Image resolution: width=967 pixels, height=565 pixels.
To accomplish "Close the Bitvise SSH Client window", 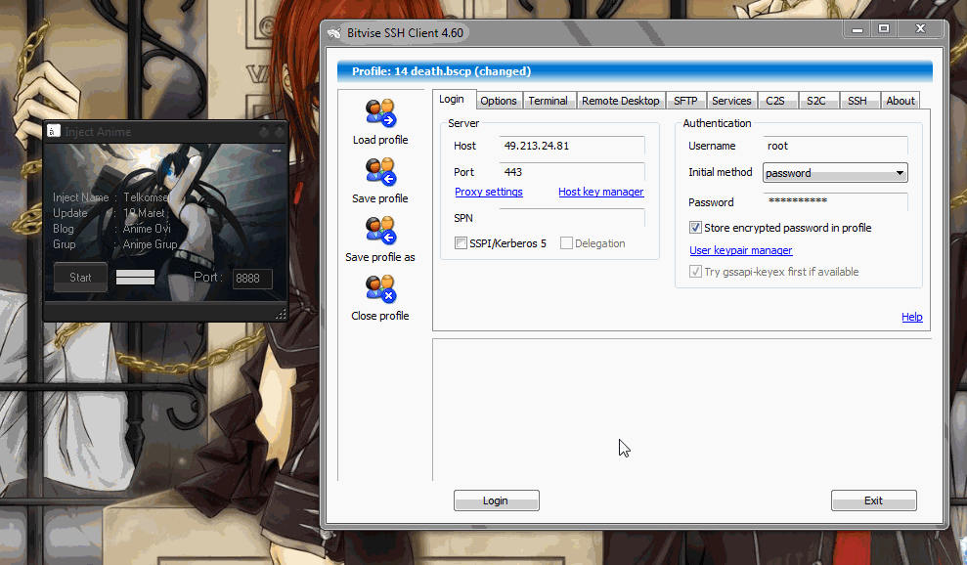I will pyautogui.click(x=921, y=29).
